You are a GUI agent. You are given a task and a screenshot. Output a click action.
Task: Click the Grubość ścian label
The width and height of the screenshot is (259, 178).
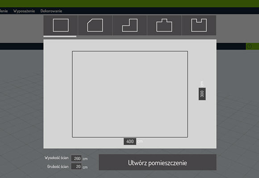pyautogui.click(x=58, y=166)
